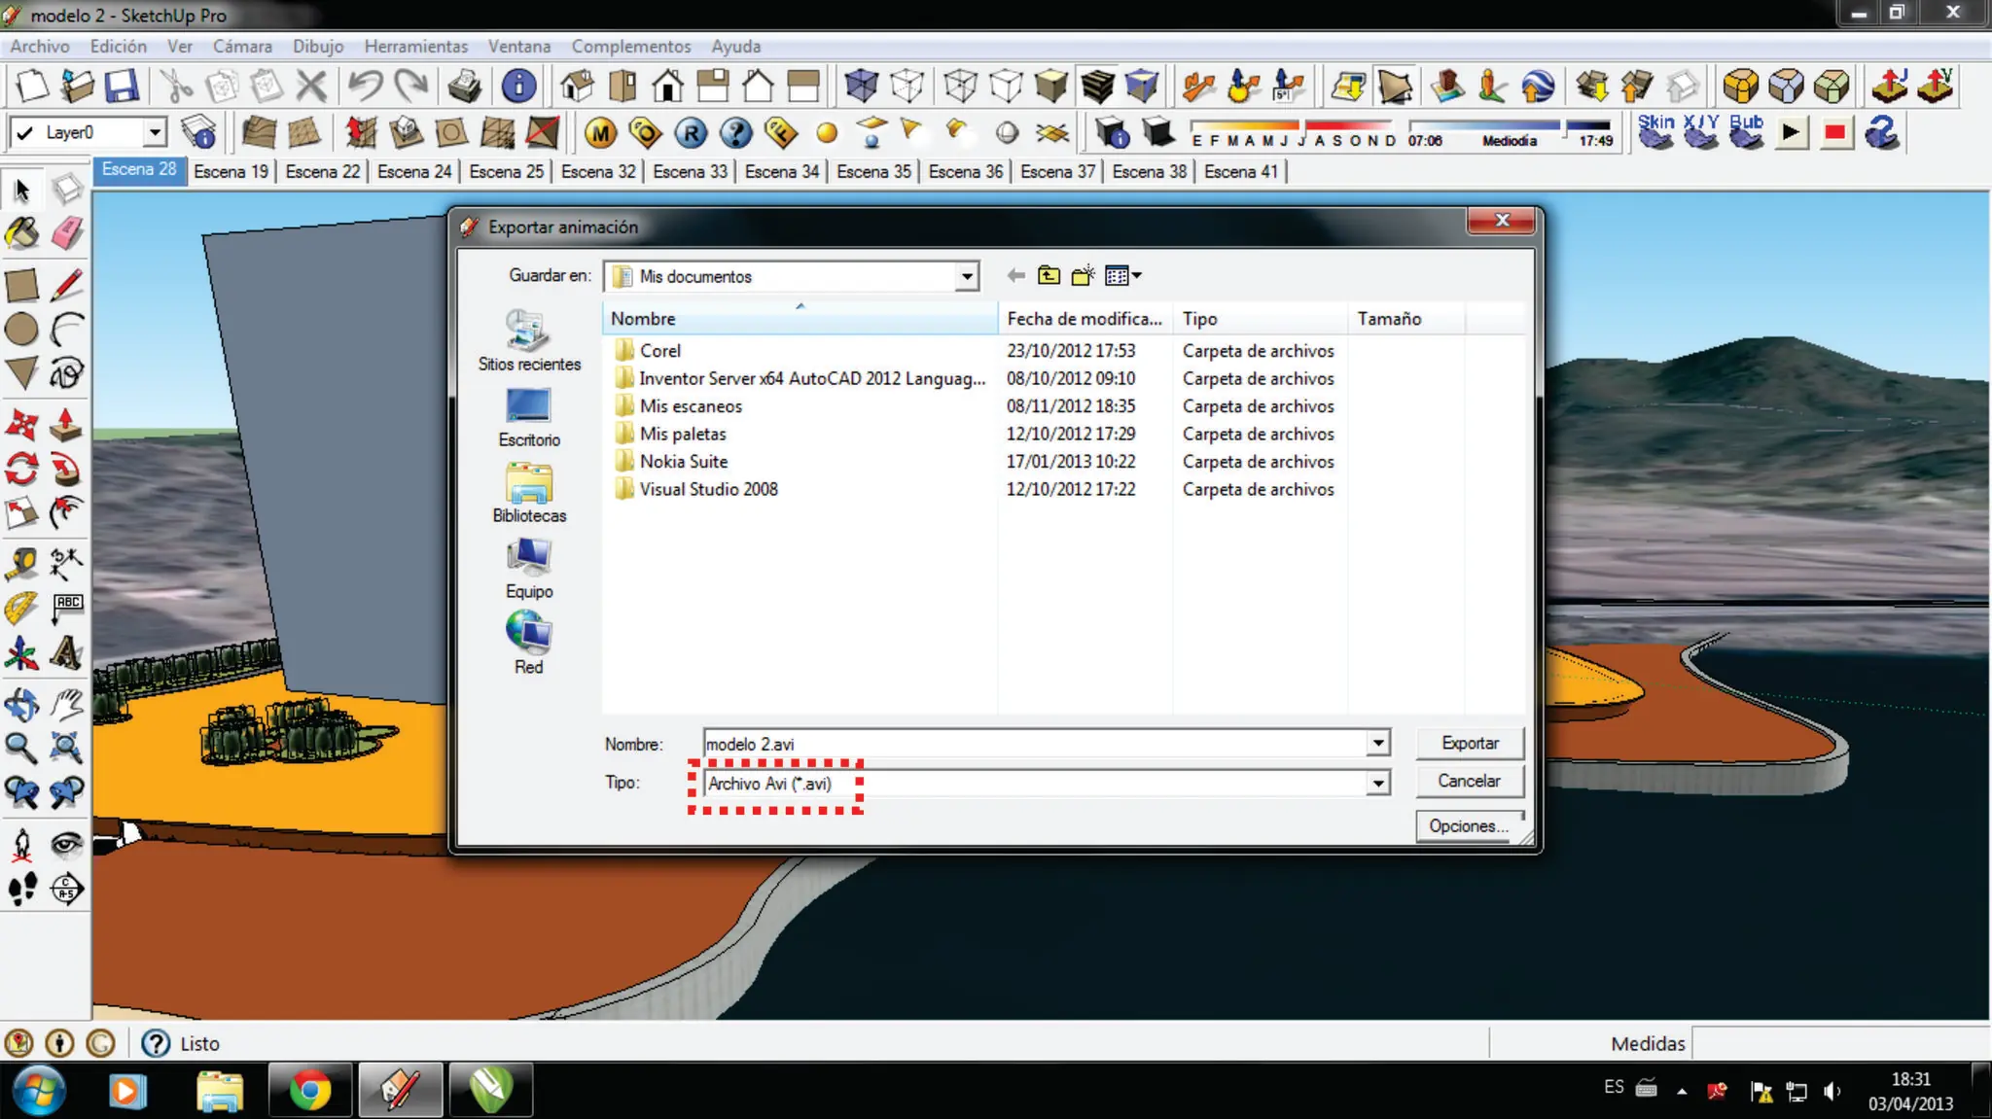
Task: Click the Undo arrow
Action: (366, 86)
